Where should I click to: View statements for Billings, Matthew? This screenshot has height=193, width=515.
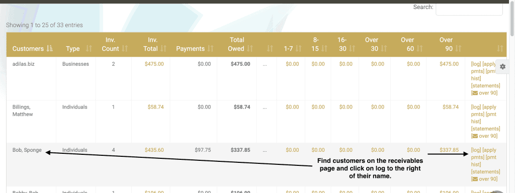pyautogui.click(x=485, y=129)
